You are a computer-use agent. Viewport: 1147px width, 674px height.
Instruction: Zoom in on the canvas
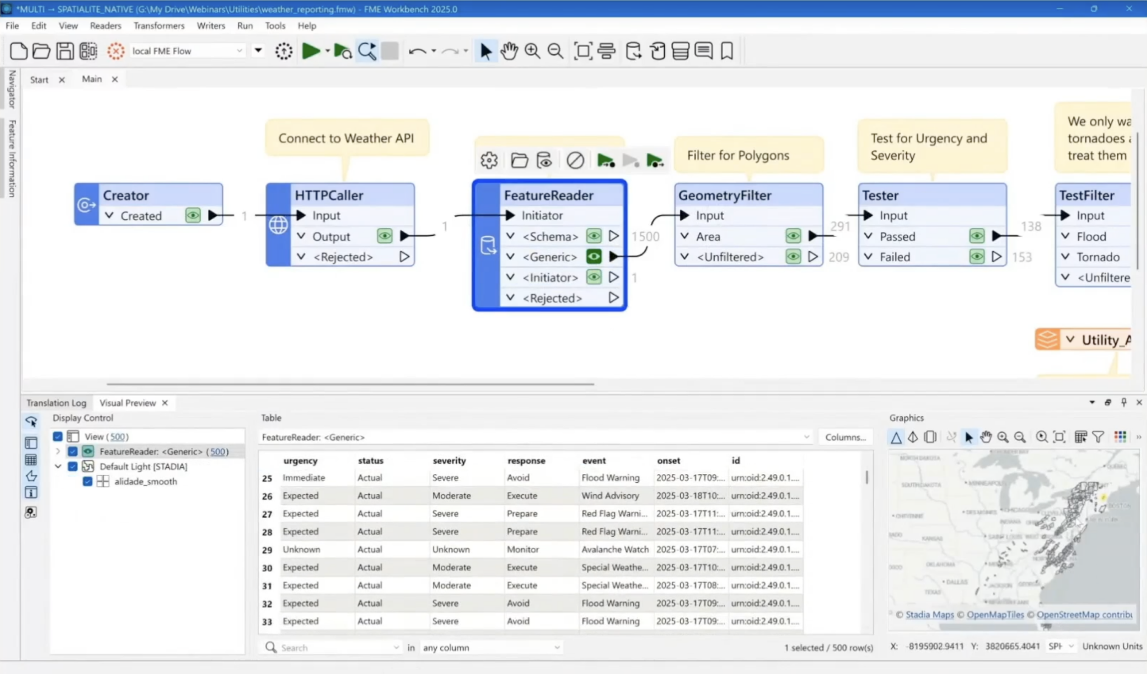532,51
